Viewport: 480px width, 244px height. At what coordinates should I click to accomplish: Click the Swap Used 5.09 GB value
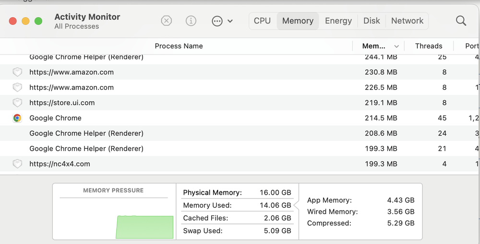click(x=277, y=231)
